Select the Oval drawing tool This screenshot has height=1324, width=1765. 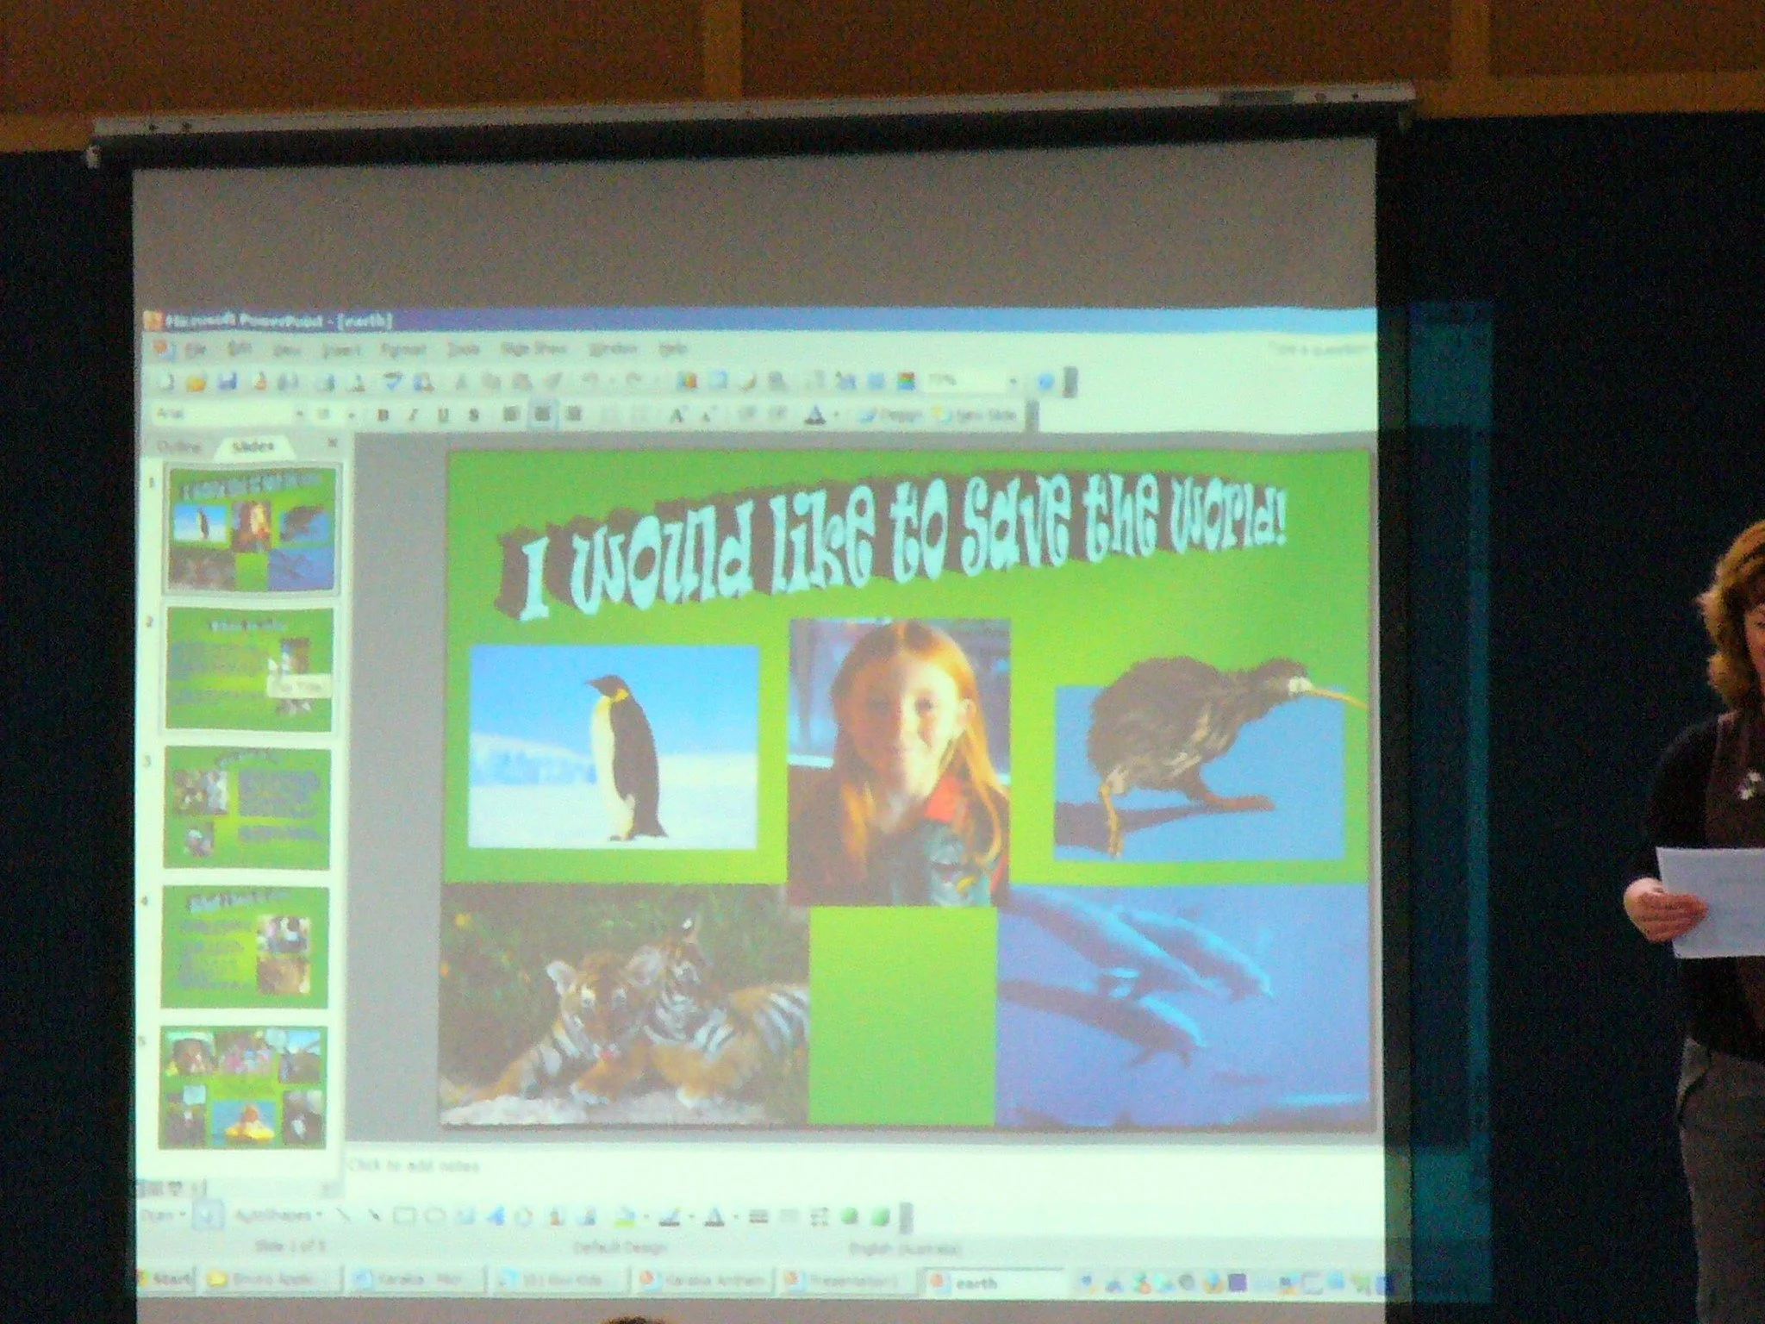click(435, 1216)
